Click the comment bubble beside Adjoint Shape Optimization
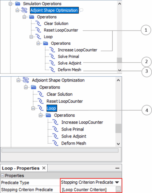 81,10
